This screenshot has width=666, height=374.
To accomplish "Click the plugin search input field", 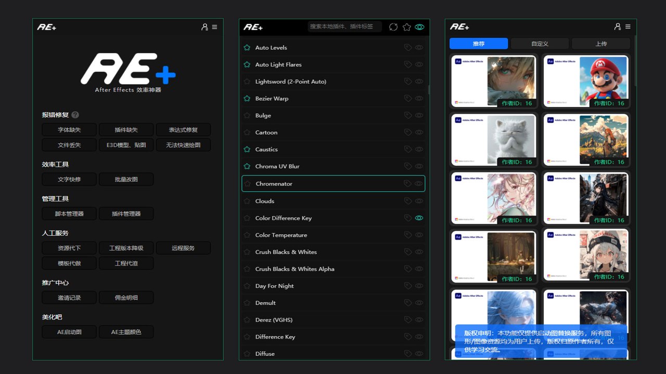I will [345, 26].
